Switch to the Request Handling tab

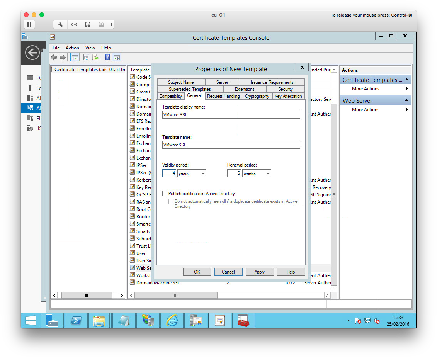click(x=223, y=96)
